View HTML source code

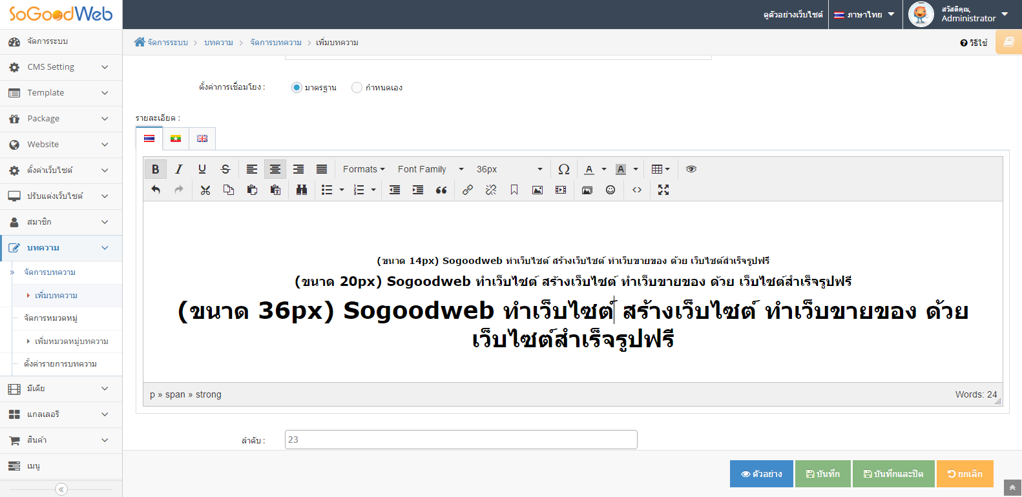coord(637,190)
